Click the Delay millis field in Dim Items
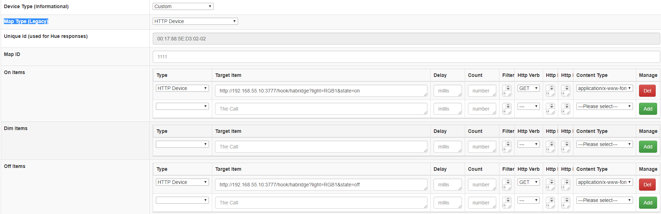 pos(447,147)
